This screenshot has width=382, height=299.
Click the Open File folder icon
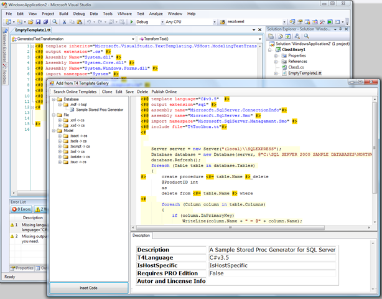(30, 22)
